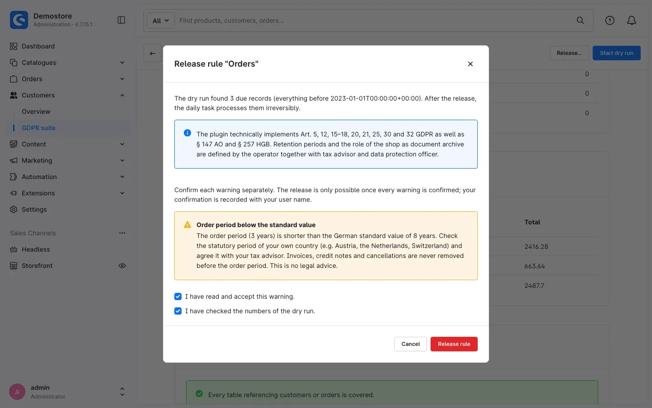The width and height of the screenshot is (652, 408).
Task: Click the table value 2416.28
Action: coord(536,247)
